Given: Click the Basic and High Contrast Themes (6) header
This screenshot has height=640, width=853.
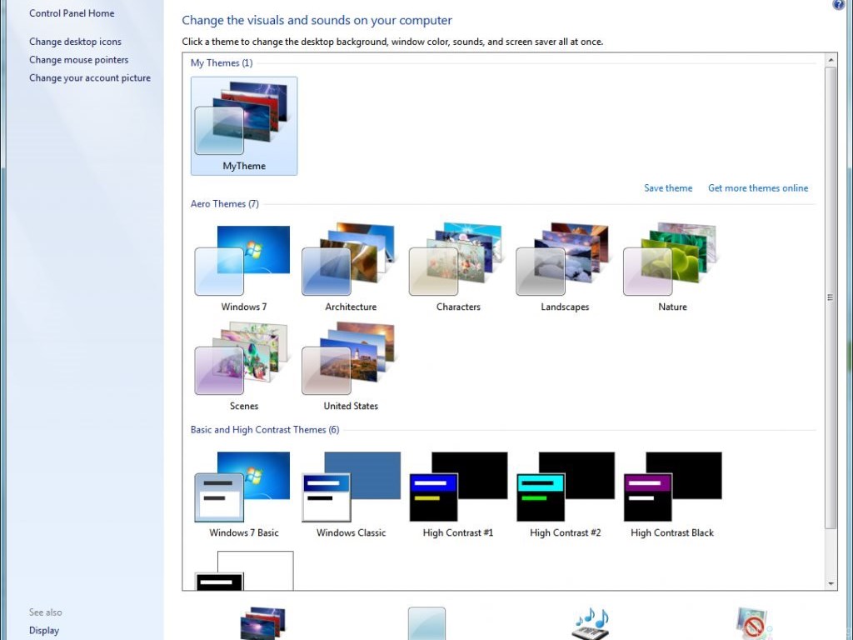Looking at the screenshot, I should point(265,429).
